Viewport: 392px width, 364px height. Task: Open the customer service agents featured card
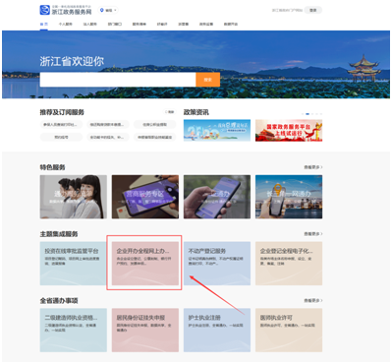tap(74, 197)
